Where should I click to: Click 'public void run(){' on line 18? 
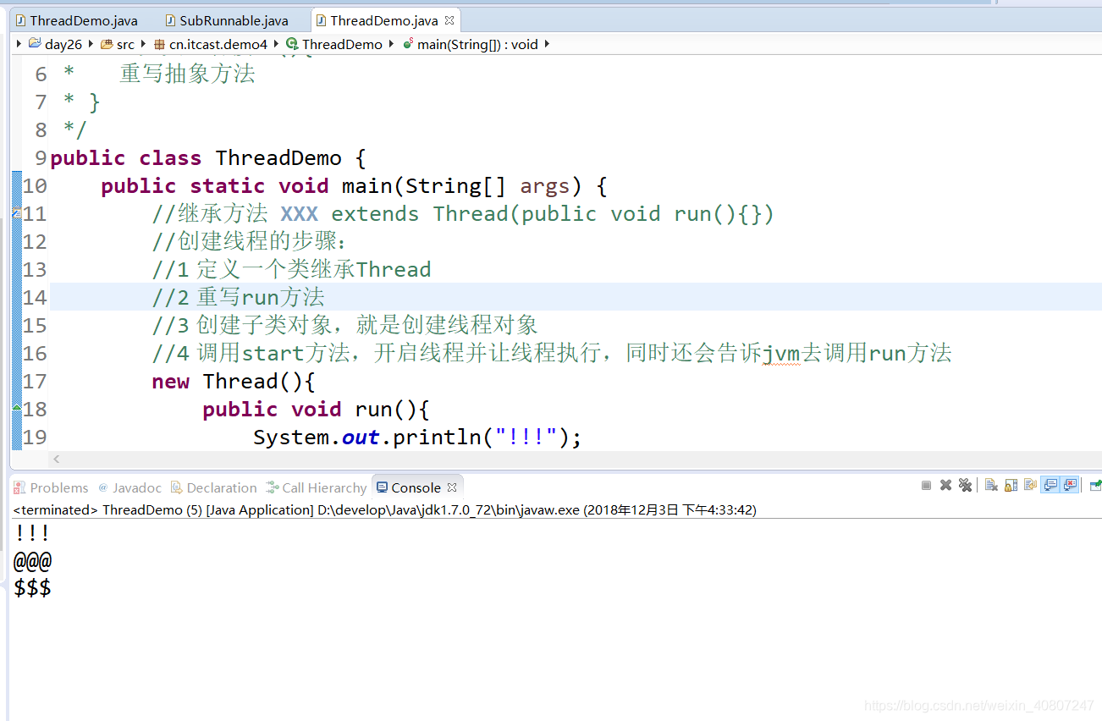point(317,410)
